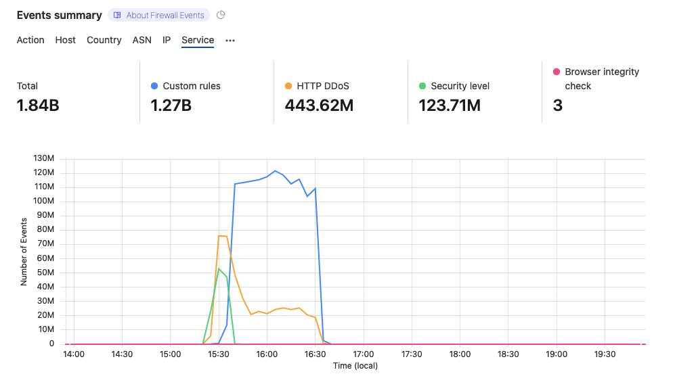Image resolution: width=675 pixels, height=374 pixels.
Task: Toggle the blue Custom rules legend dot
Action: point(154,86)
